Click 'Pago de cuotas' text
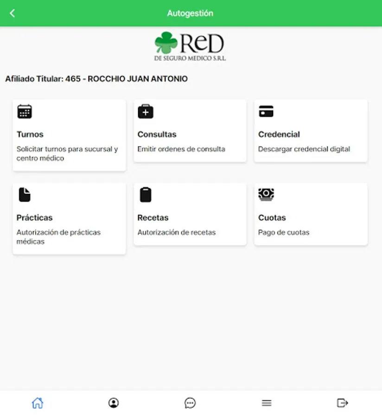The image size is (382, 418). click(284, 233)
